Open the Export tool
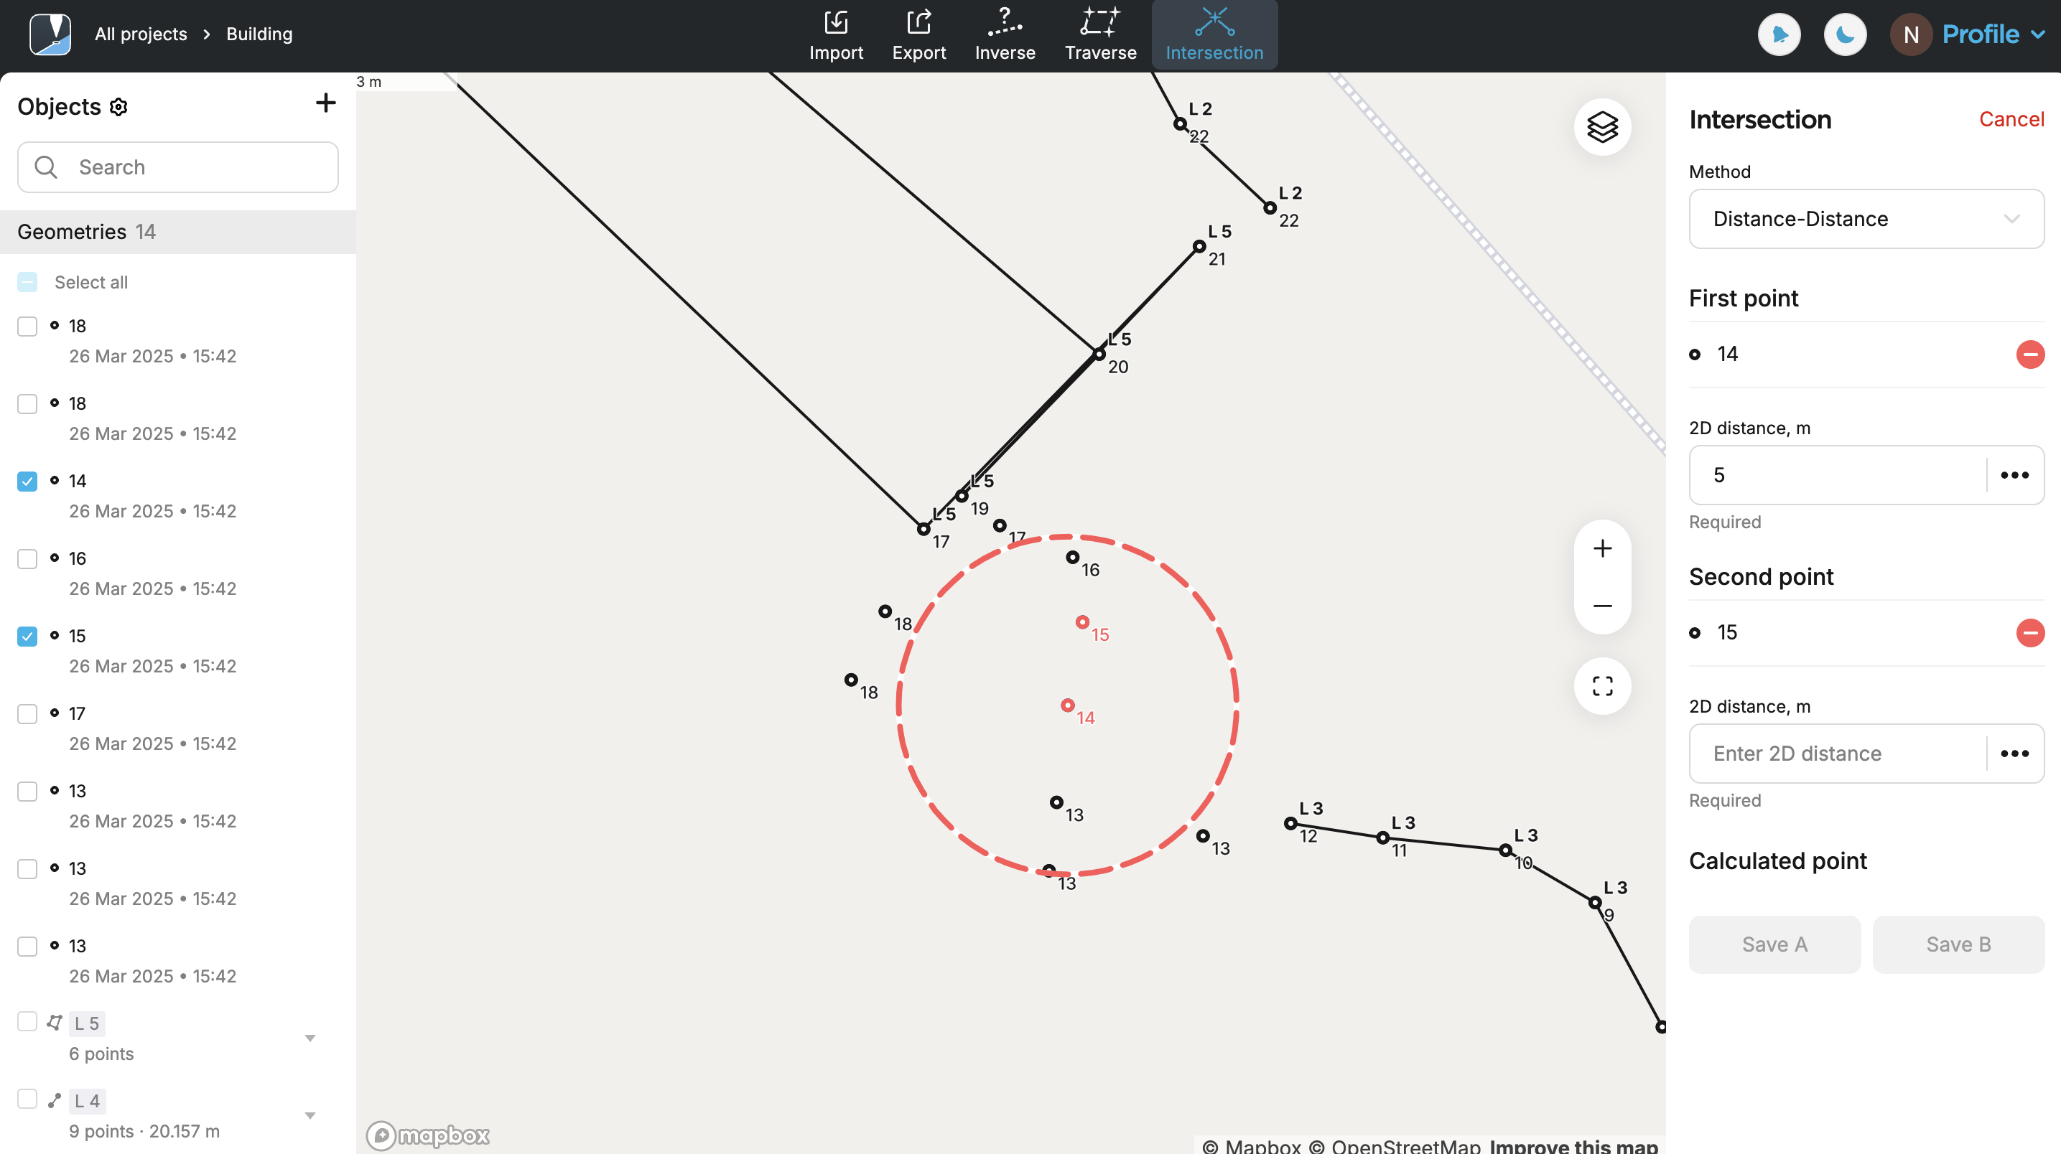The width and height of the screenshot is (2061, 1154). tap(918, 35)
